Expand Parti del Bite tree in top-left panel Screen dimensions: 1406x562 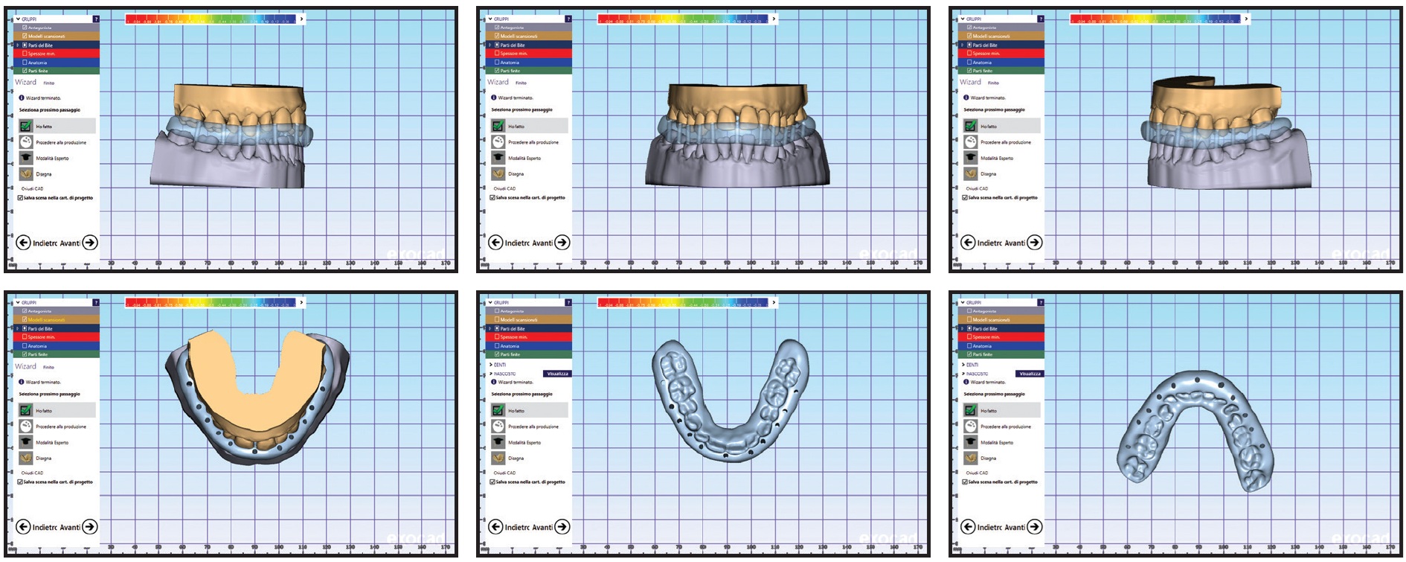(18, 45)
